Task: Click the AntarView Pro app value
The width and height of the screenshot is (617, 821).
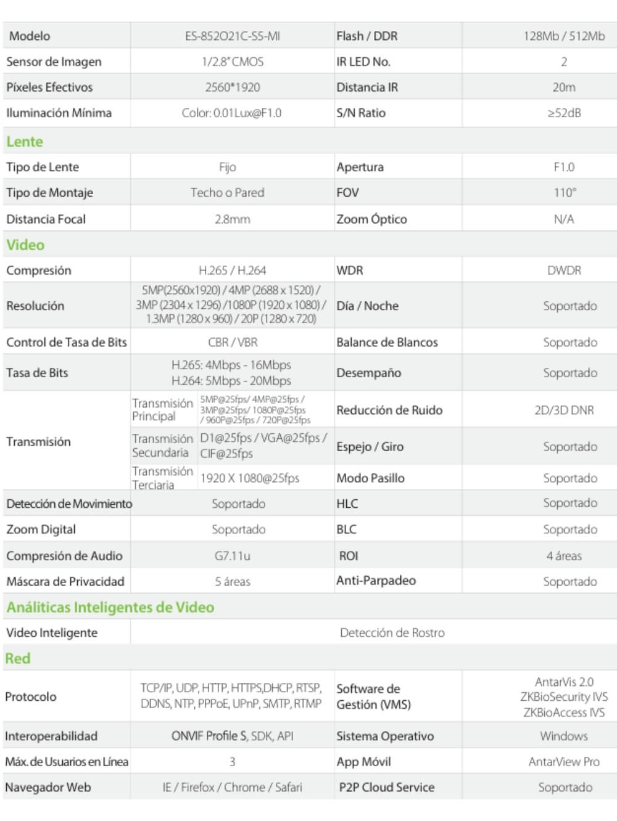Action: [564, 762]
